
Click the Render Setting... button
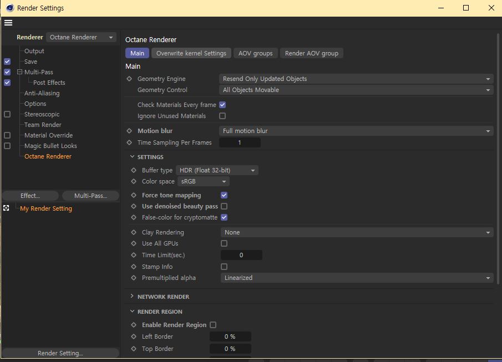click(60, 353)
